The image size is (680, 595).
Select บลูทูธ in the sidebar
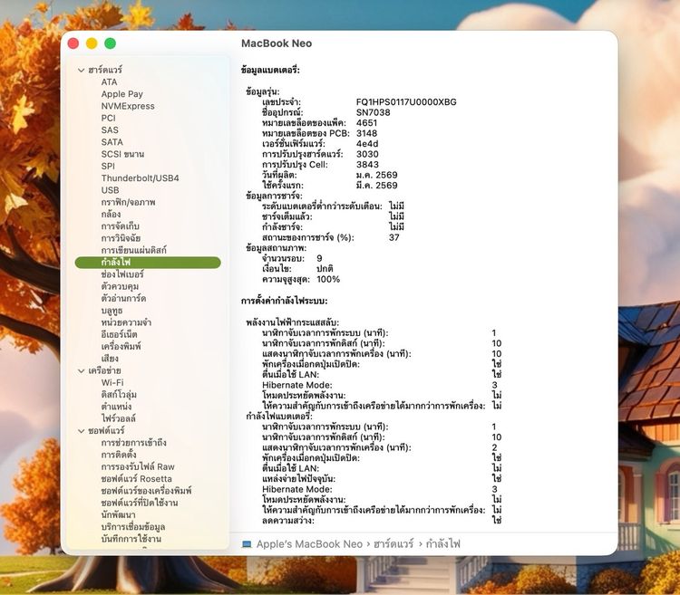pyautogui.click(x=112, y=311)
